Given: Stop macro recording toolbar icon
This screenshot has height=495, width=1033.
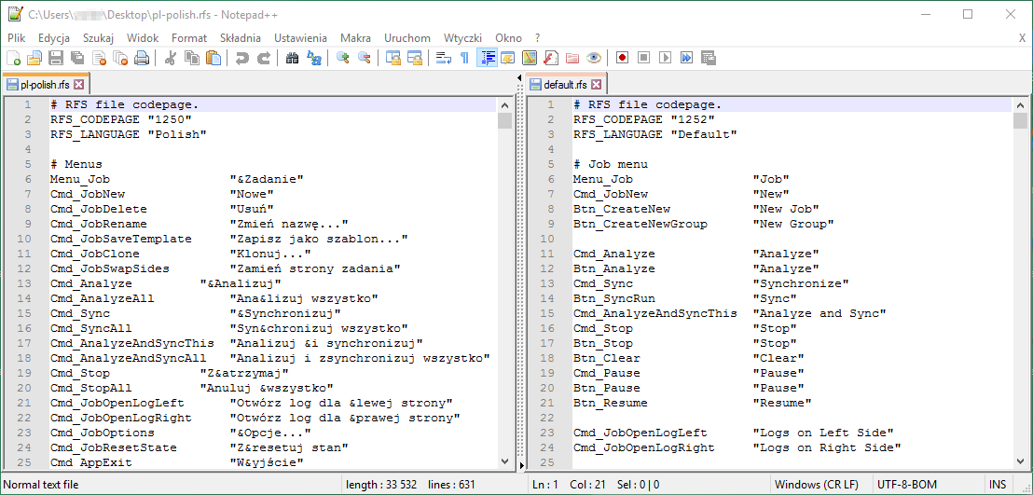Looking at the screenshot, I should pyautogui.click(x=643, y=58).
